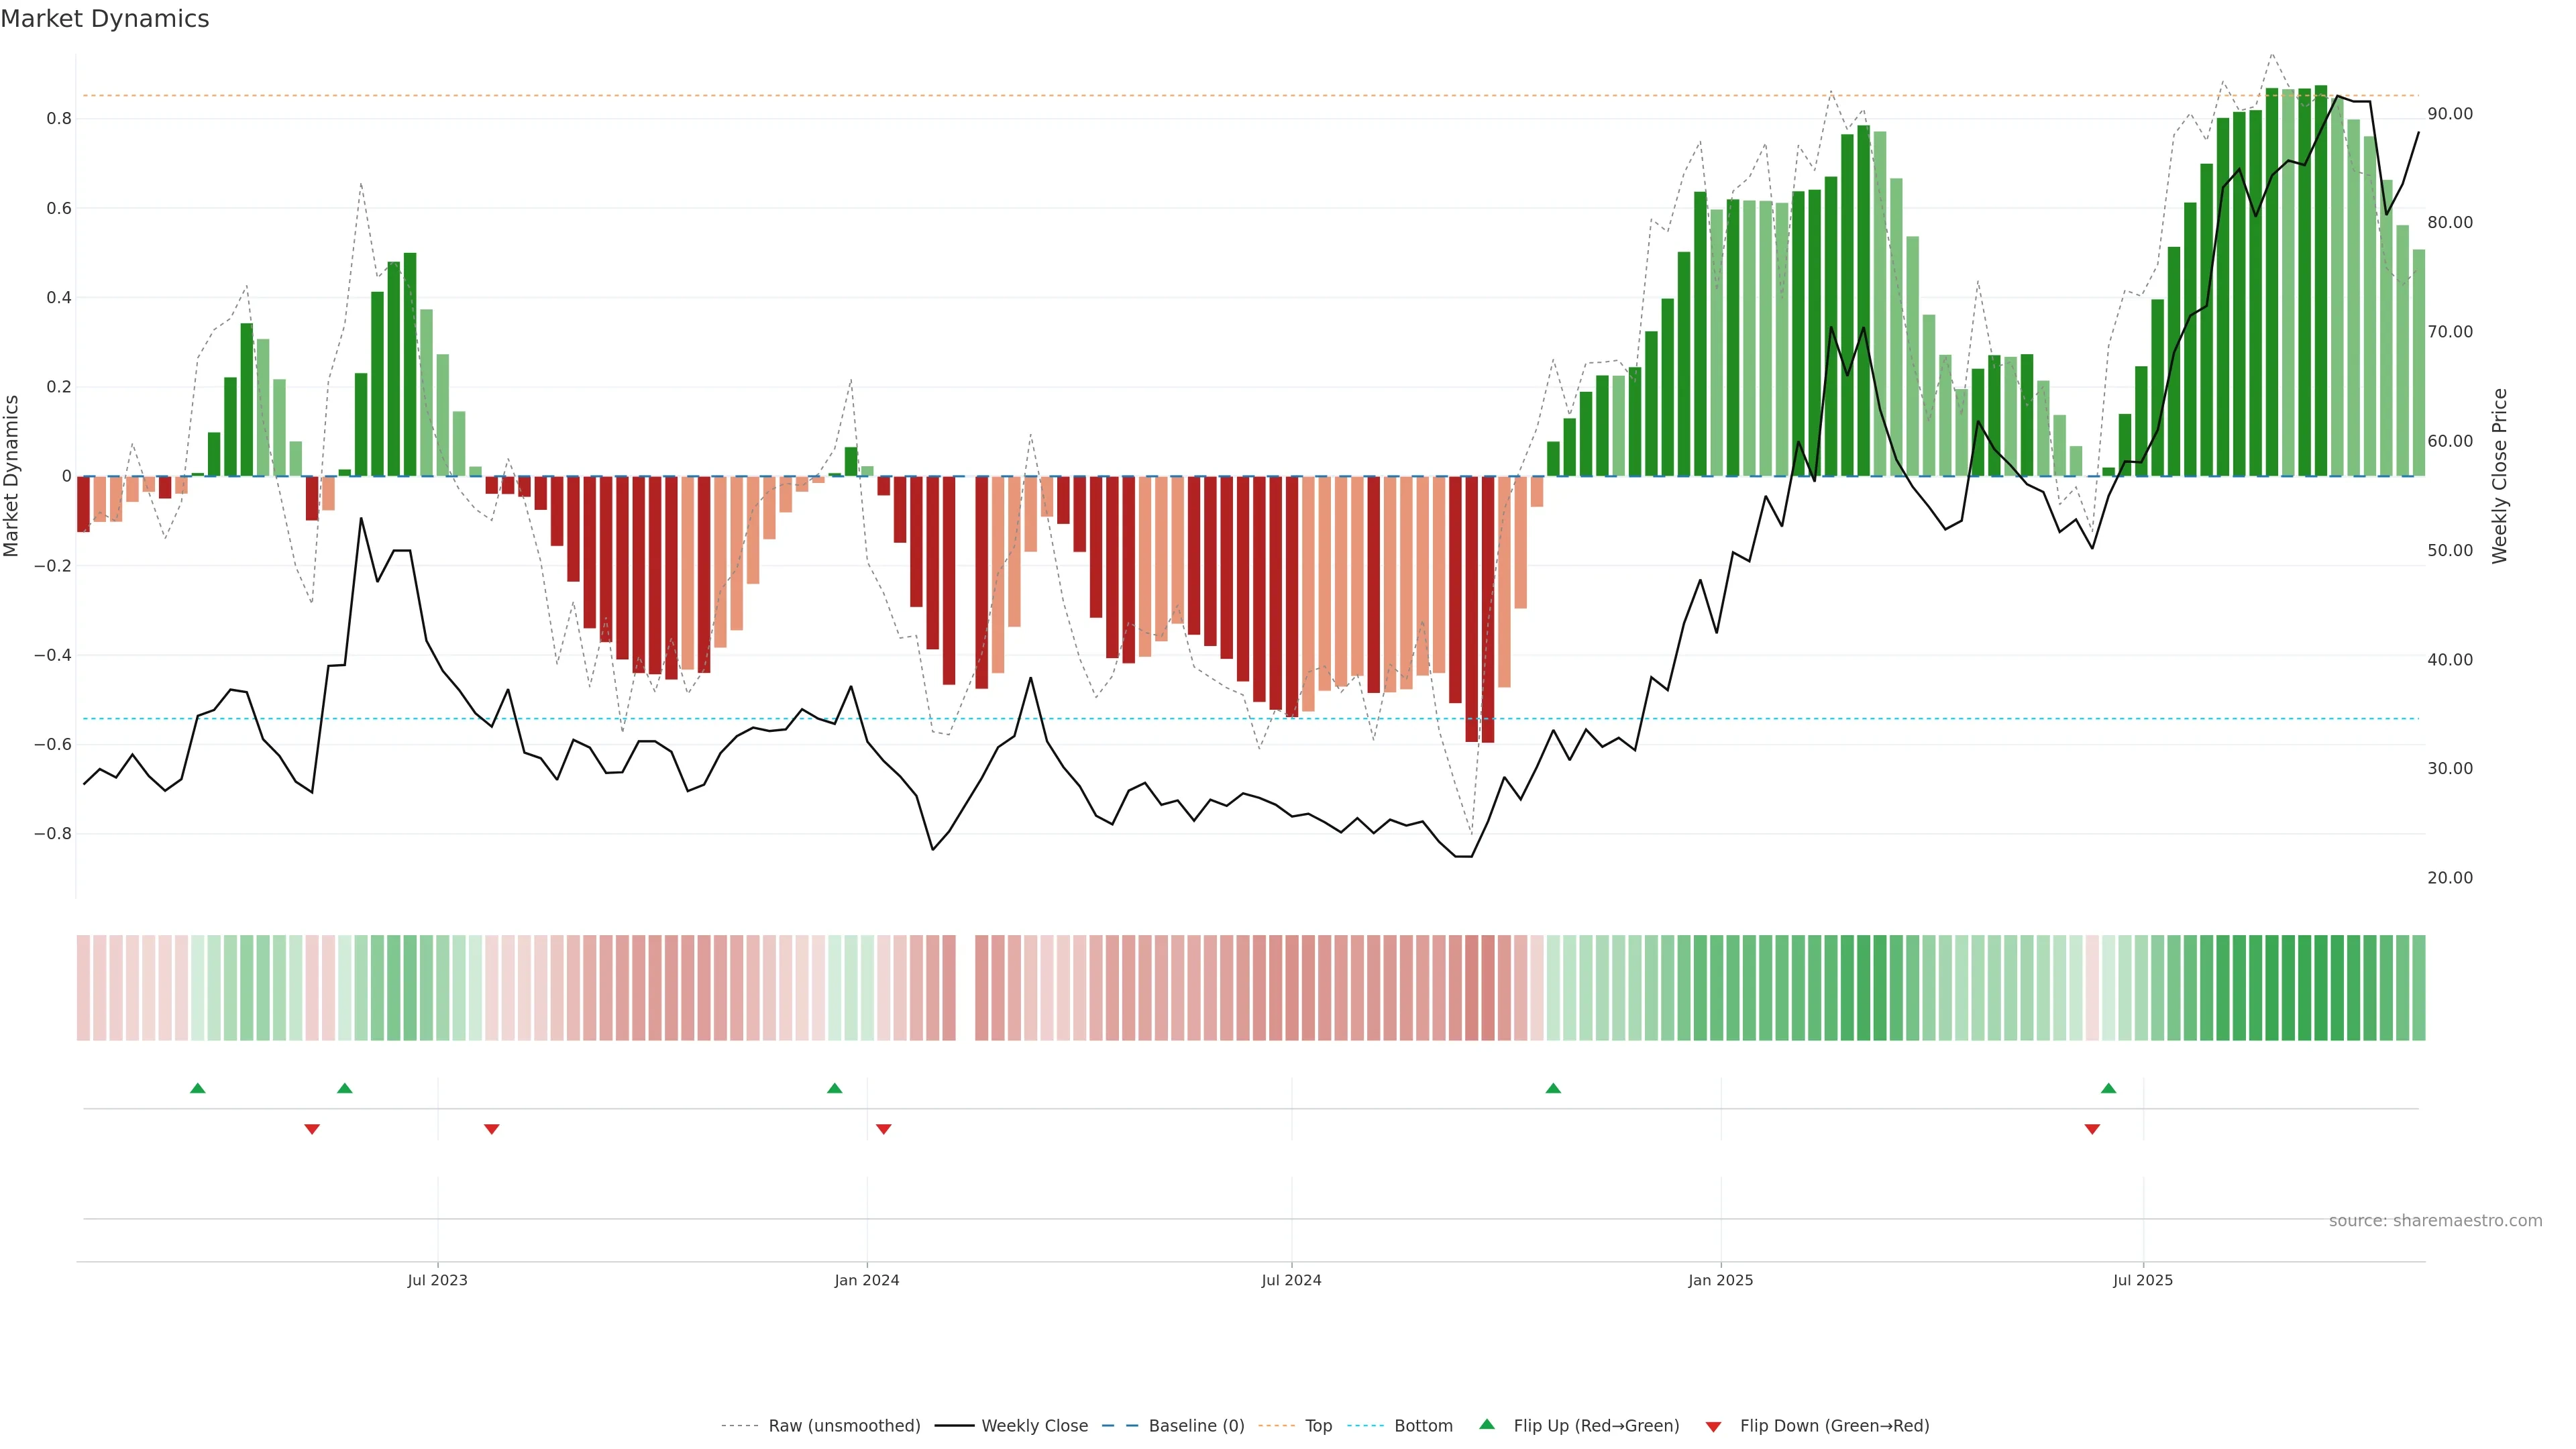Click the Flip Down red triangle legend icon
The image size is (2576, 1449).
[x=1713, y=1426]
